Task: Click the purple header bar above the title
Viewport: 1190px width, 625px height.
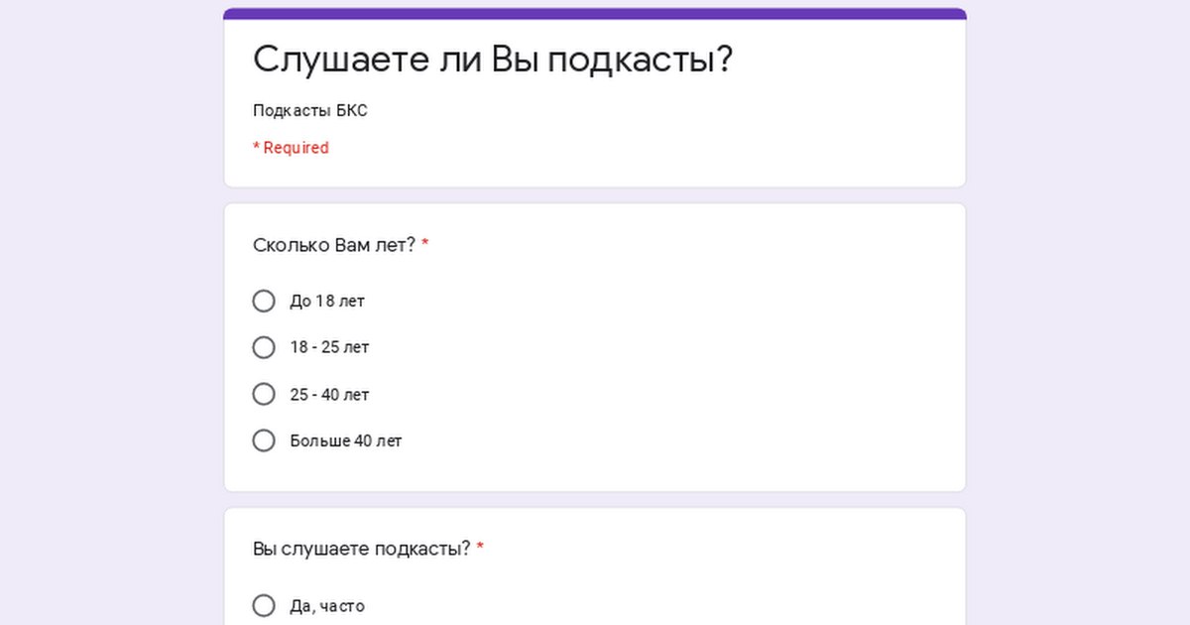Action: pyautogui.click(x=595, y=14)
